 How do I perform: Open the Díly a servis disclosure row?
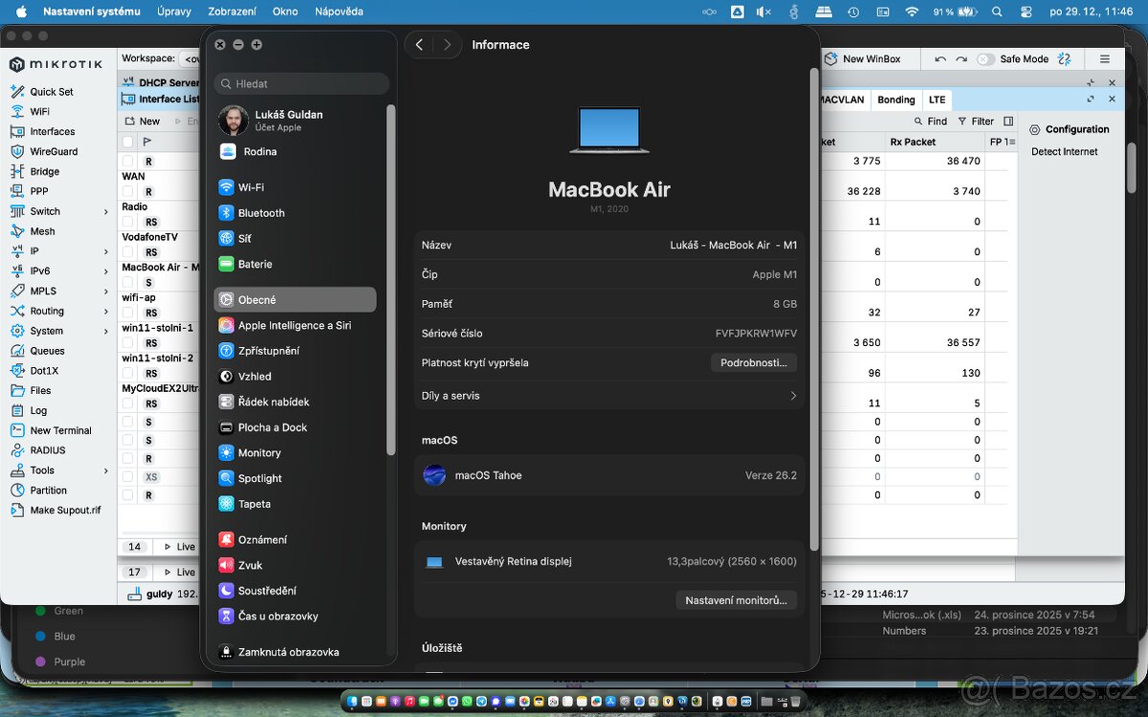792,396
